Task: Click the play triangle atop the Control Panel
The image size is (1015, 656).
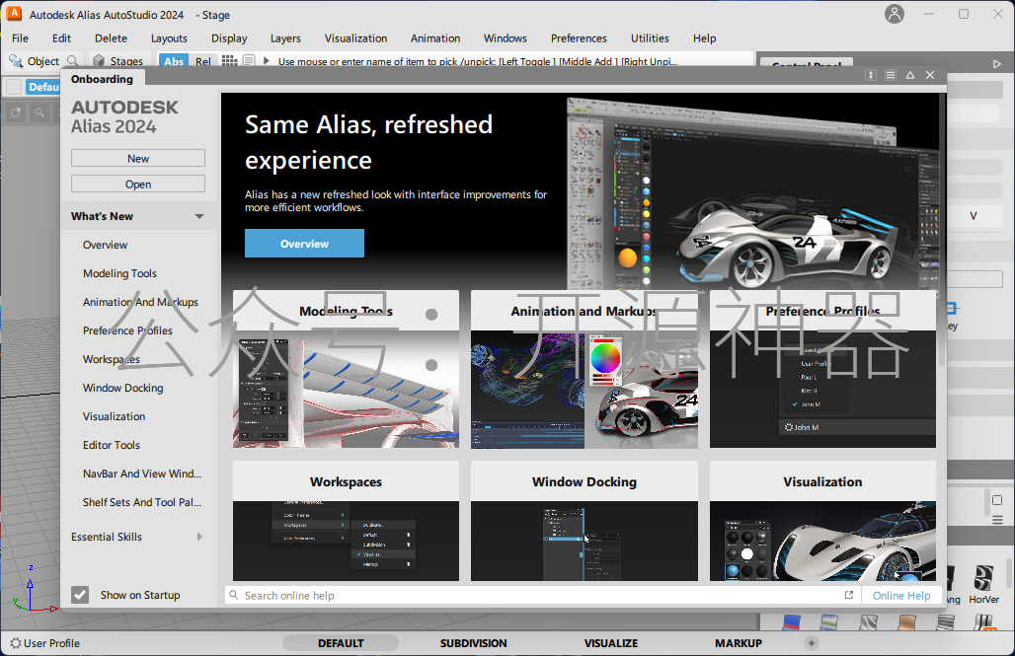Action: point(997,64)
